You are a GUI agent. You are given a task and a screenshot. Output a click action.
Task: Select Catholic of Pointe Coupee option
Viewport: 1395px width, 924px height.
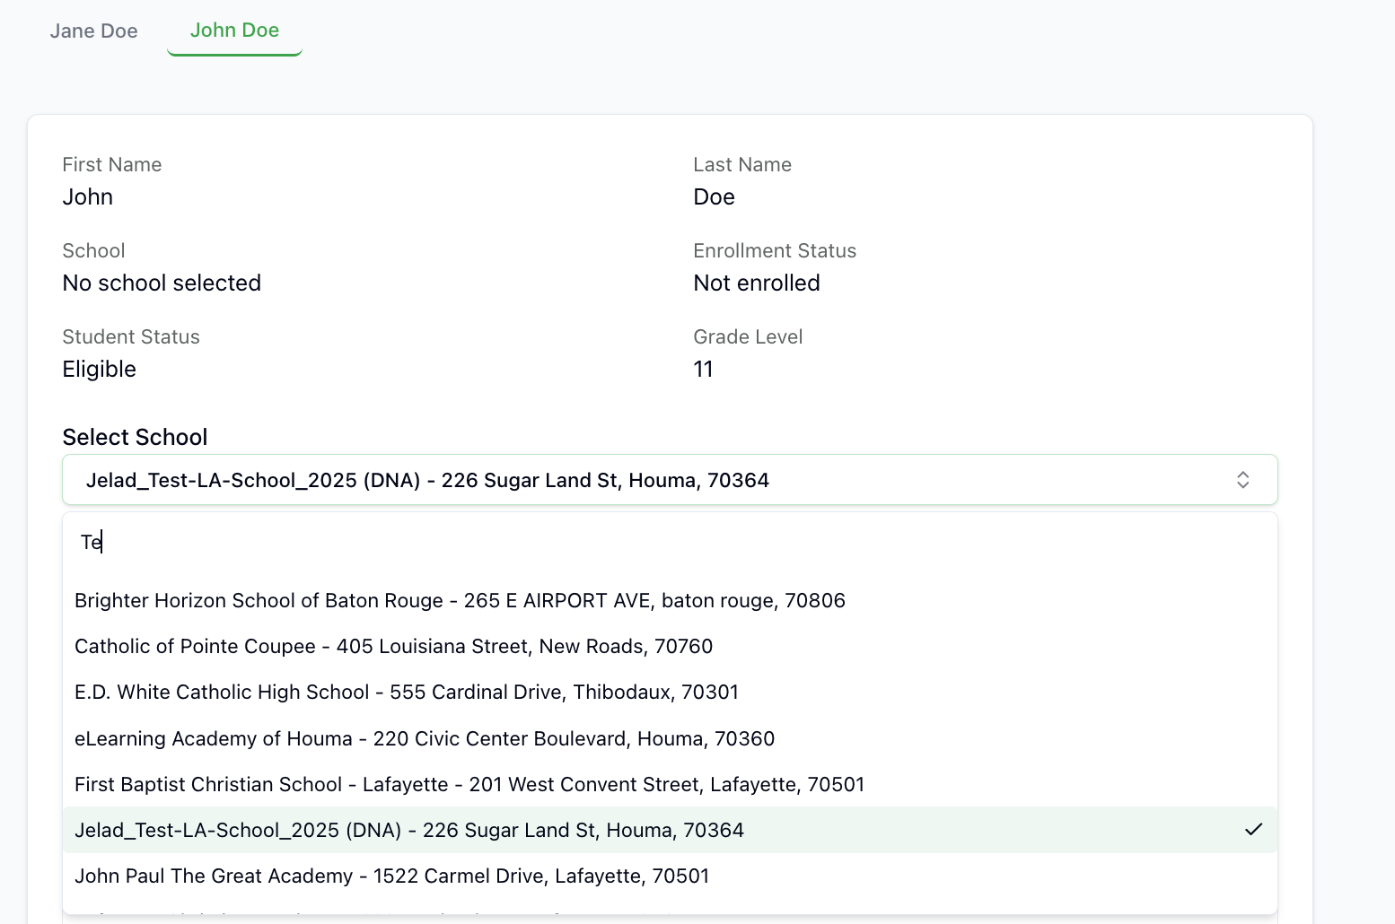(x=393, y=647)
